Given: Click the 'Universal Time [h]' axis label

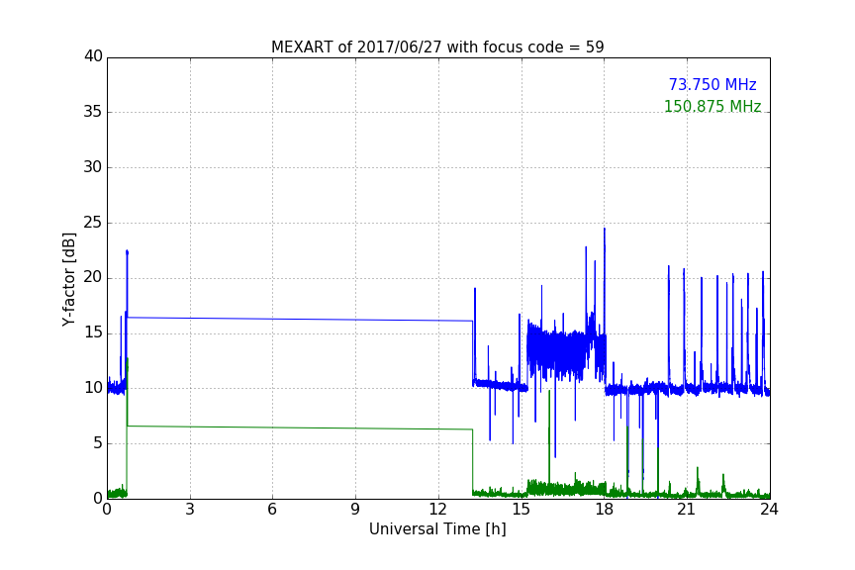Looking at the screenshot, I should (437, 529).
